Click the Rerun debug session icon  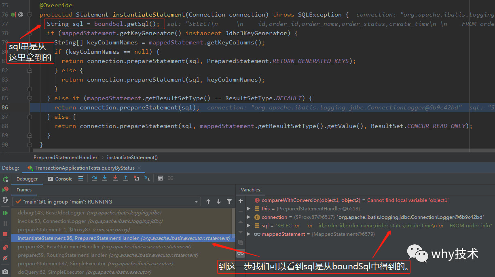(5, 179)
